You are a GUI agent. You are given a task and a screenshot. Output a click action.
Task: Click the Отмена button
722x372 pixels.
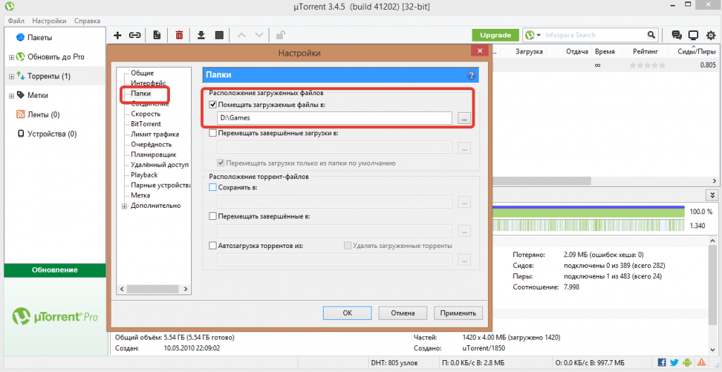pos(403,313)
